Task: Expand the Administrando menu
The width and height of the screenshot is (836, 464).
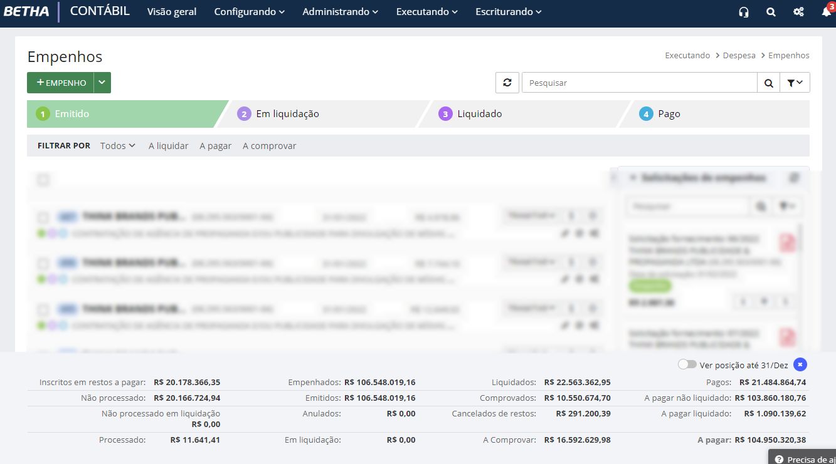Action: tap(341, 12)
